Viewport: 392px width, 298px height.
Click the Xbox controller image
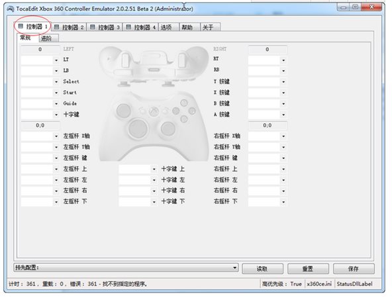coord(154,104)
